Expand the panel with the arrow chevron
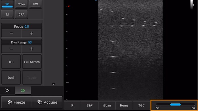 [x=7, y=90]
